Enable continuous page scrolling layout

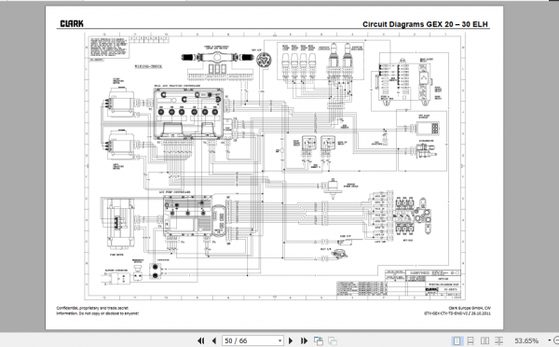point(470,340)
